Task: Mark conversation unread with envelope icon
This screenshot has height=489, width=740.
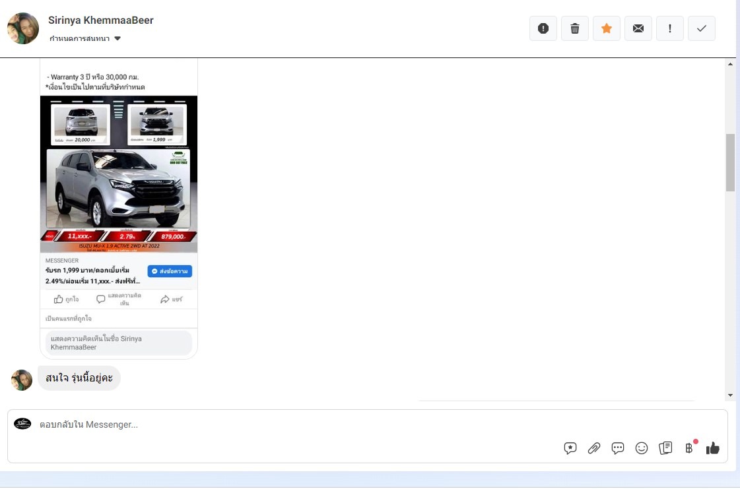Action: click(638, 28)
